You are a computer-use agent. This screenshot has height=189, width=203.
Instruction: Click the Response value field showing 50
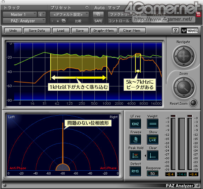point(153,173)
